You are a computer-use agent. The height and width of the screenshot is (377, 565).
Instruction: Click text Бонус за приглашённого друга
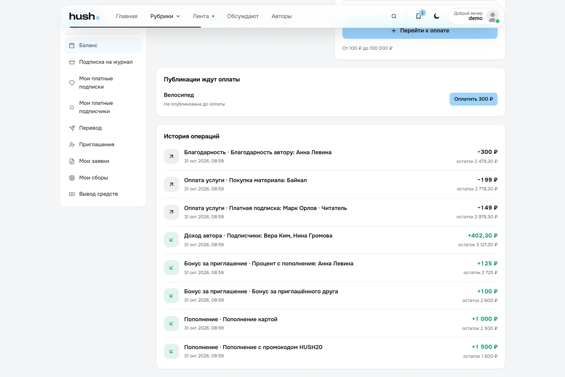pos(295,291)
